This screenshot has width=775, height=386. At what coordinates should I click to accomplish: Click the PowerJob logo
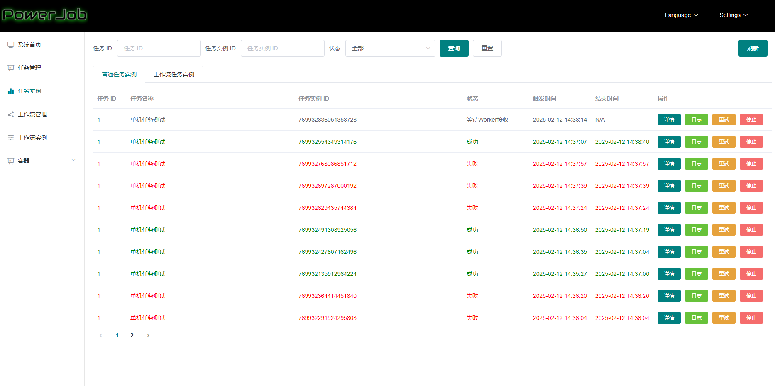click(44, 15)
